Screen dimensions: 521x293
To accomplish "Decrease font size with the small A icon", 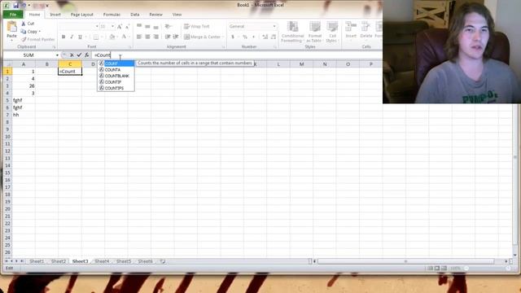I will (127, 27).
